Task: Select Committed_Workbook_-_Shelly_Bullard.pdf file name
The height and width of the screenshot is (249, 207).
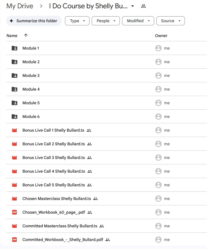Action: (63, 240)
